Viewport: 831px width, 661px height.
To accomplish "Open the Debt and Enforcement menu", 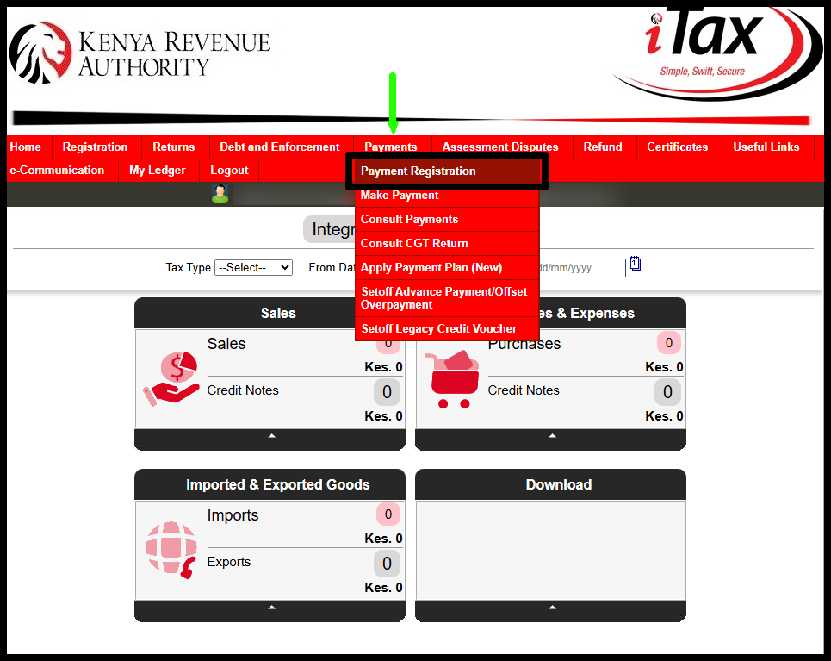I will point(280,147).
